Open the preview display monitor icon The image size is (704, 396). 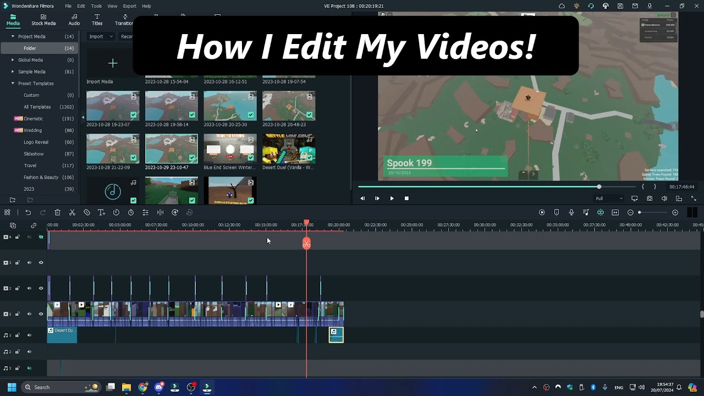pos(635,199)
